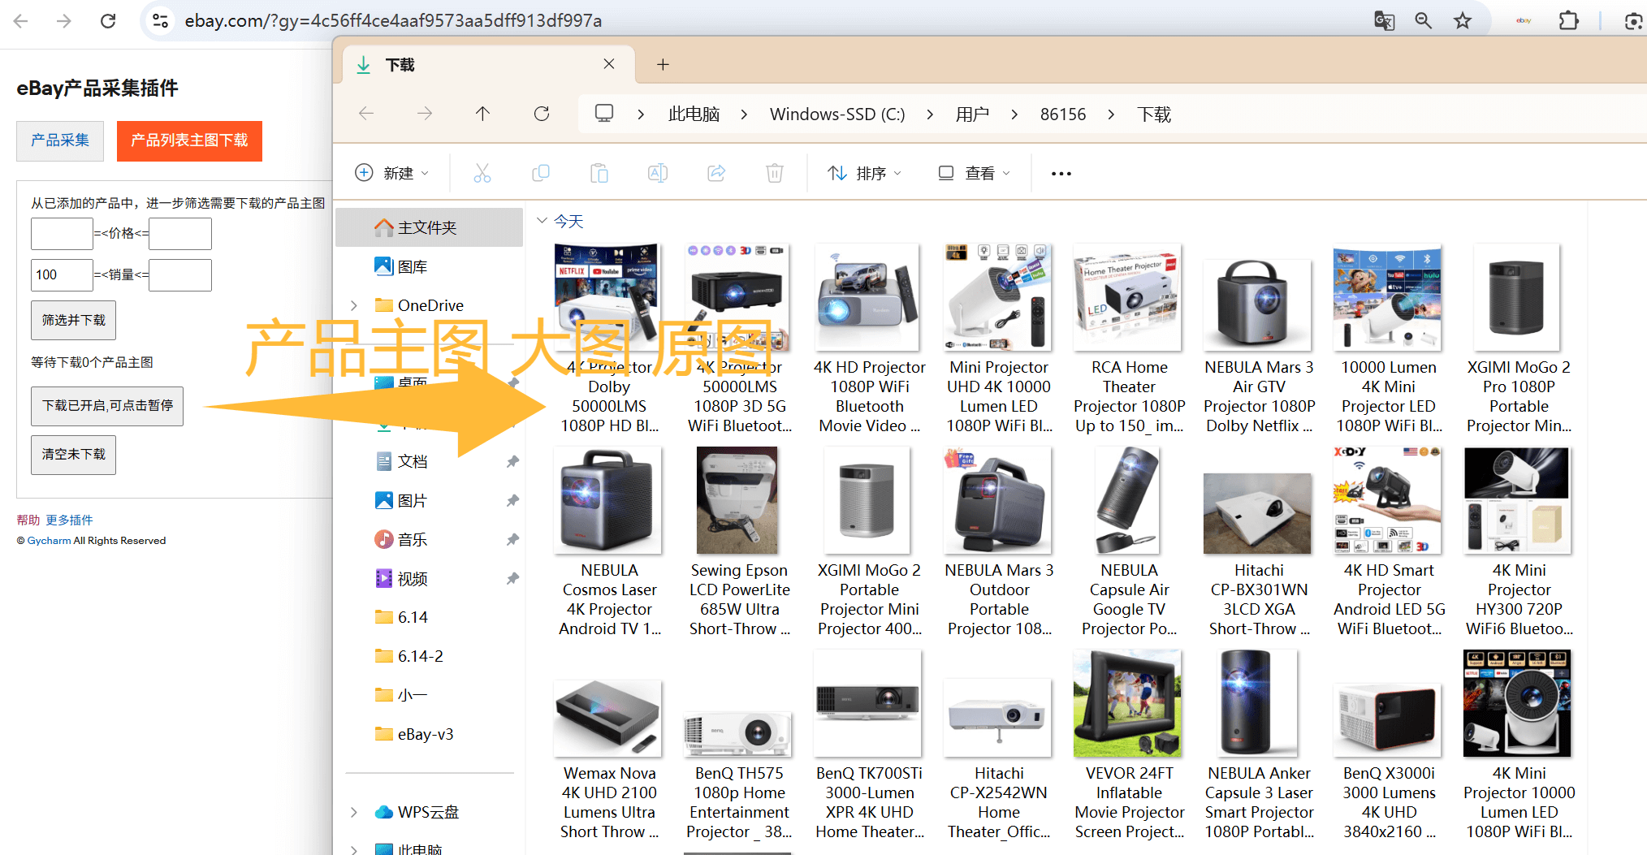This screenshot has height=855, width=1647.
Task: Collapse the 今天 group
Action: tap(542, 221)
